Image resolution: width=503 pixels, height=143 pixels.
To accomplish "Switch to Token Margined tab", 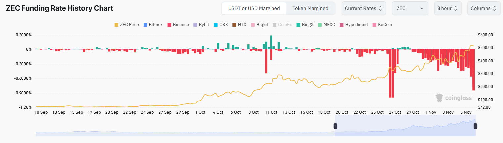I will (x=310, y=8).
